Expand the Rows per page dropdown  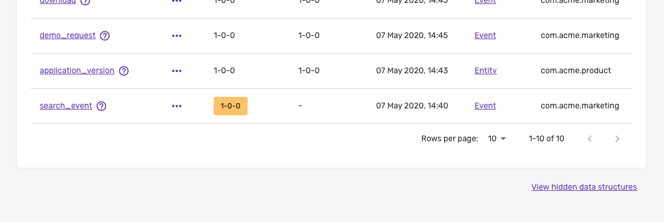[x=497, y=138]
